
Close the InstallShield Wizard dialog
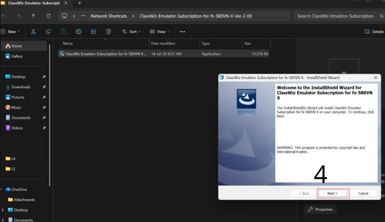pyautogui.click(x=376, y=77)
